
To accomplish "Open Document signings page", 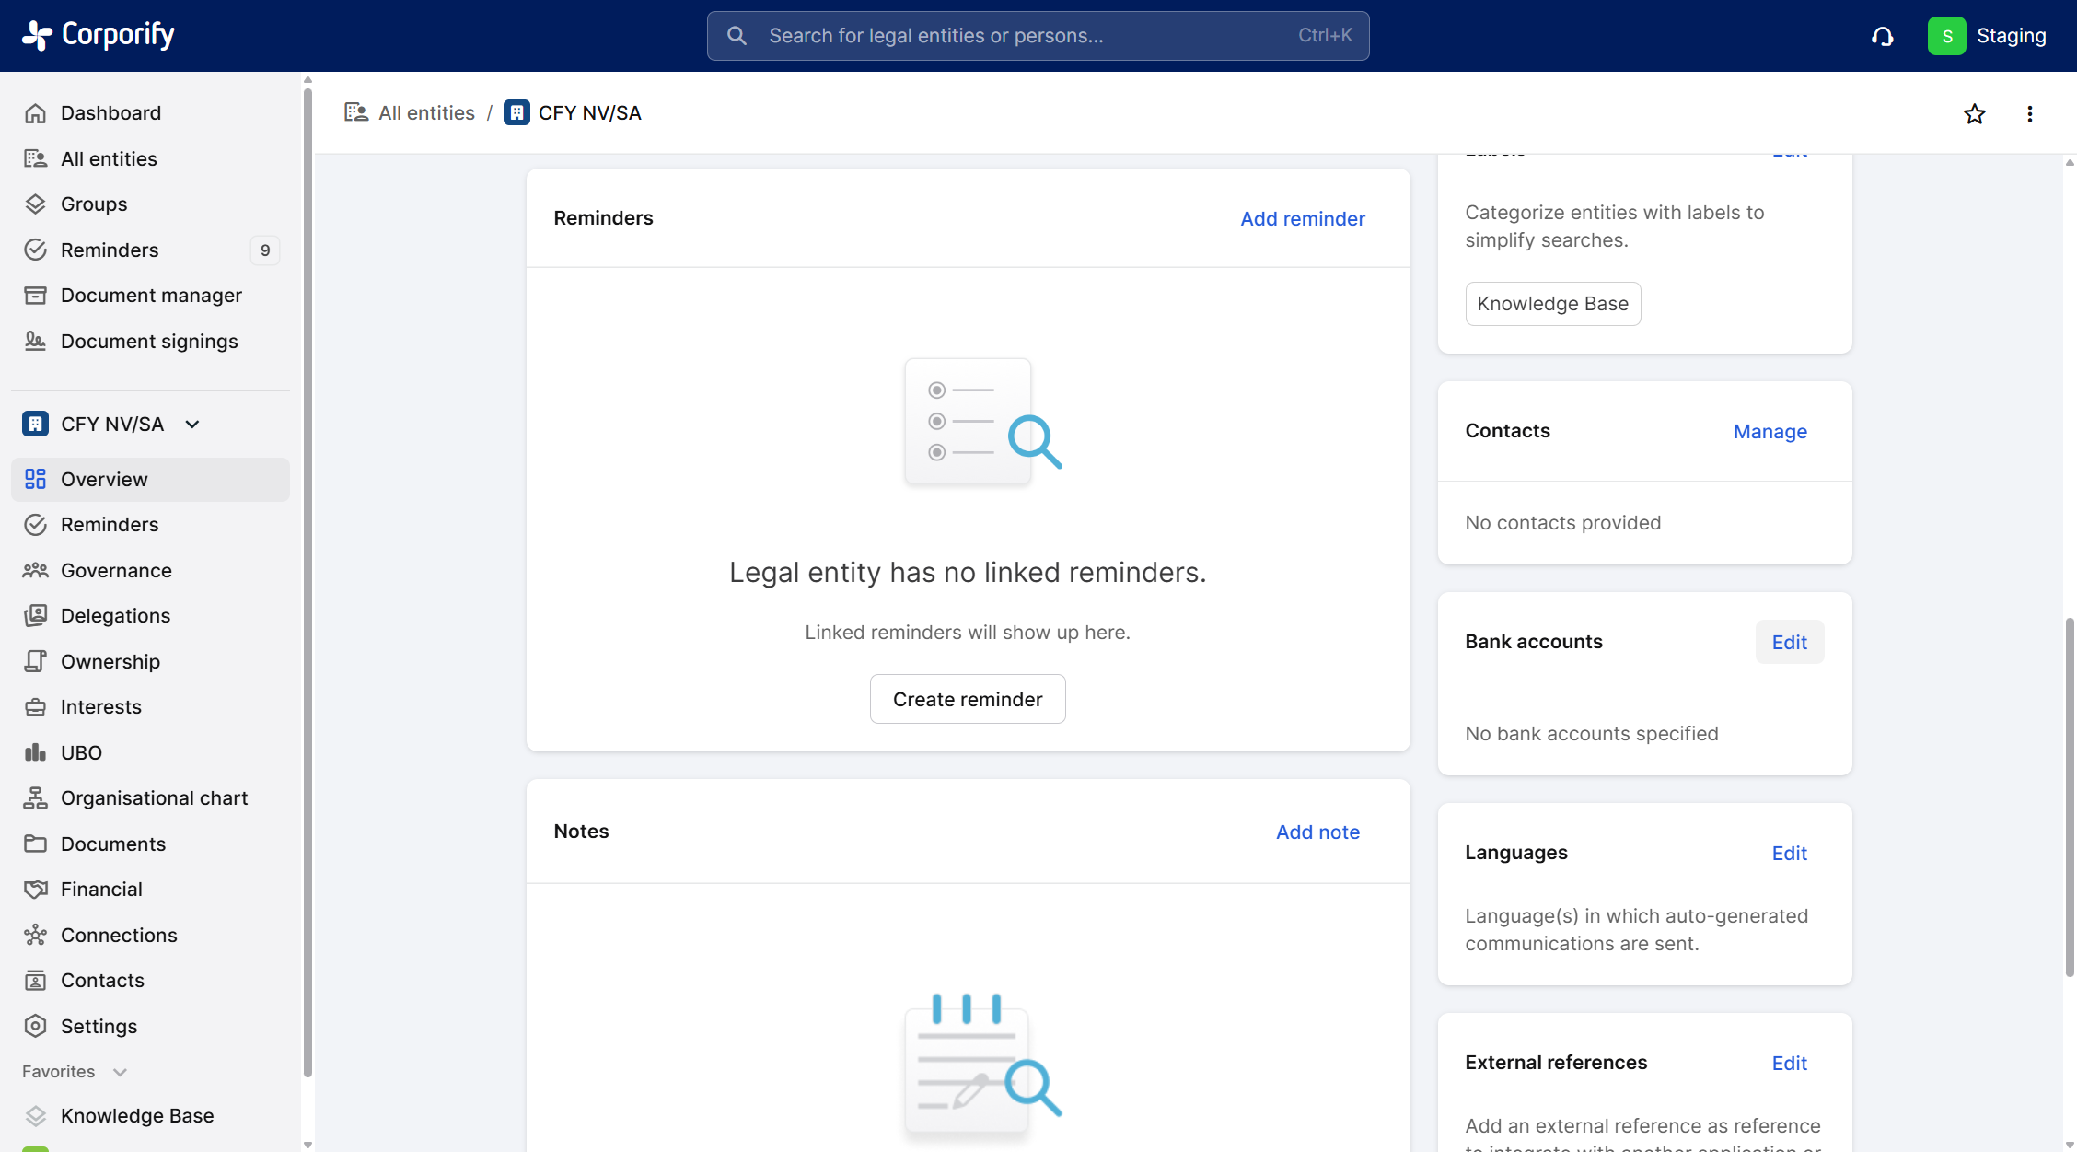I will pos(149,342).
